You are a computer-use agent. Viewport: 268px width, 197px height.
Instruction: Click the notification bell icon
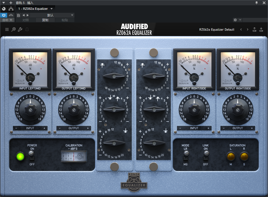tap(27, 30)
